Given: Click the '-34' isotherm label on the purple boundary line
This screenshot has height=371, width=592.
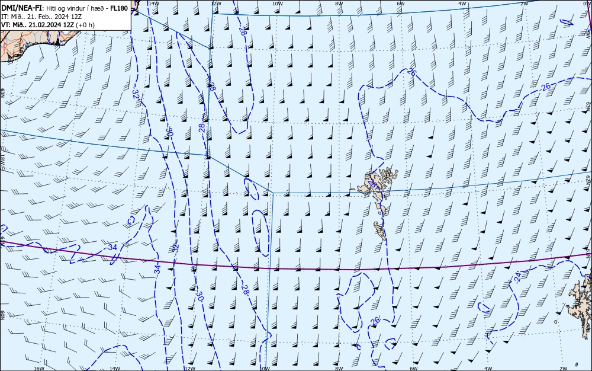Looking at the screenshot, I should click(111, 248).
